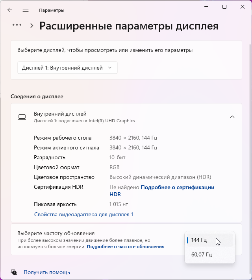Viewport: 252px width, 280px height.
Task: Click the monitor icon beside Внутренний дисплей
Action: click(x=22, y=117)
